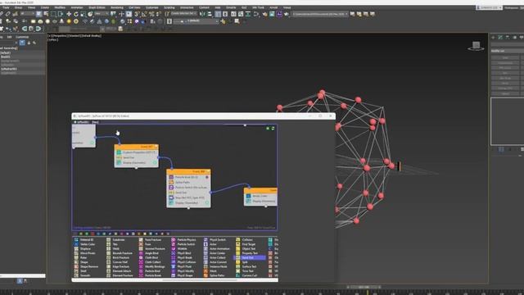Pick the Cloth Bind operator in depot

point(149,258)
